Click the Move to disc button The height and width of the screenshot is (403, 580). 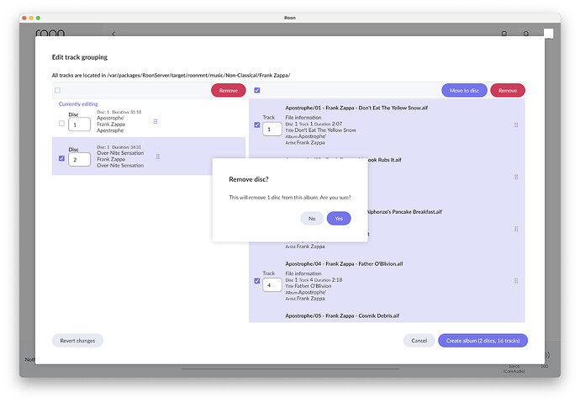pyautogui.click(x=464, y=90)
